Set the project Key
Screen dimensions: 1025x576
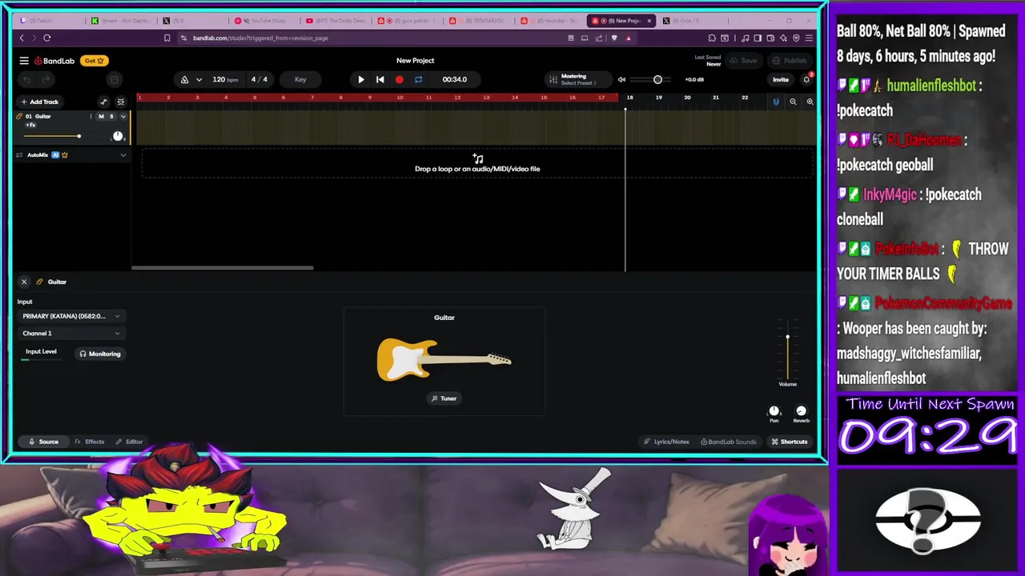[x=300, y=79]
